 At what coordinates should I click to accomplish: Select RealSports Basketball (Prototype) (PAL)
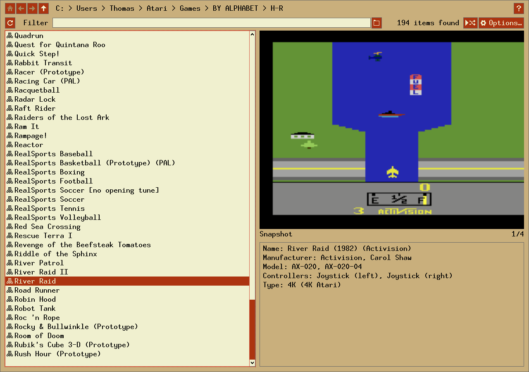click(127, 163)
